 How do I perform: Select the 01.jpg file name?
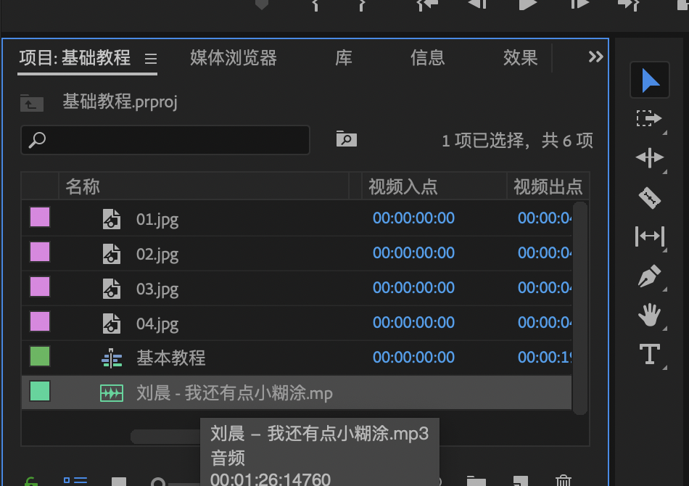[157, 219]
